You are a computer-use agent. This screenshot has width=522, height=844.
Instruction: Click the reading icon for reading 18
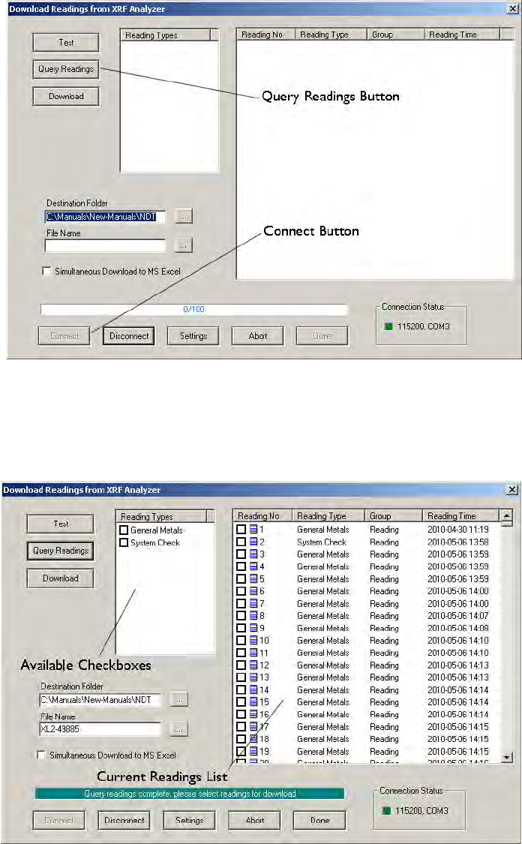click(x=253, y=739)
